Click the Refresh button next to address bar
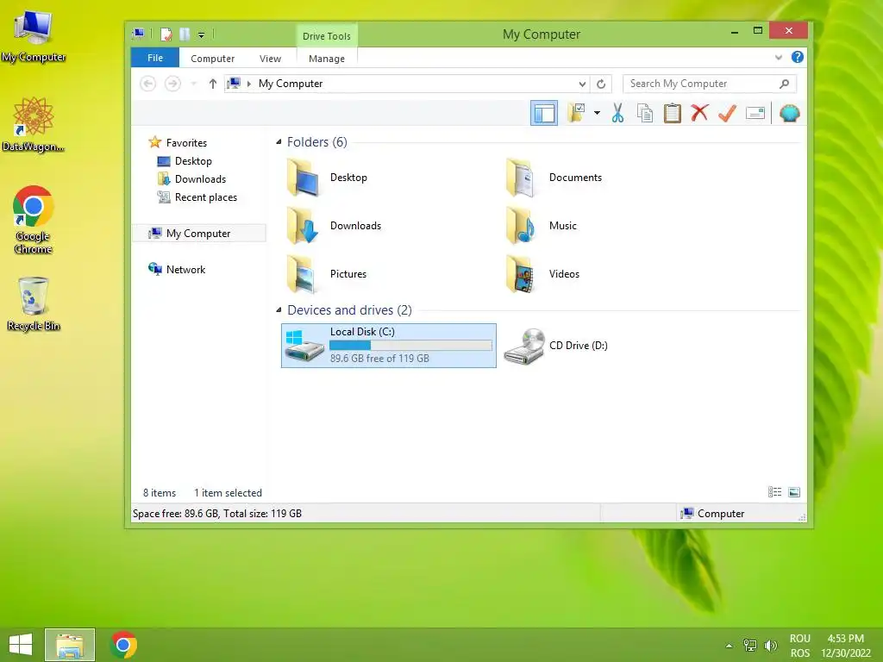This screenshot has height=662, width=883. click(601, 84)
